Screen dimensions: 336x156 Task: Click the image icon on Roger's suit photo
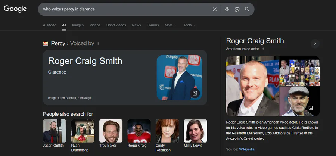tap(195, 93)
